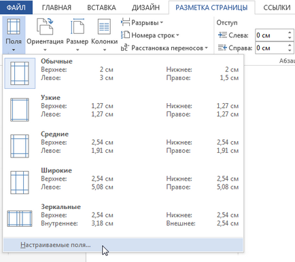Go to the ДИЗАЙН tab
Screen dimensions: 295x262
[x=145, y=7]
